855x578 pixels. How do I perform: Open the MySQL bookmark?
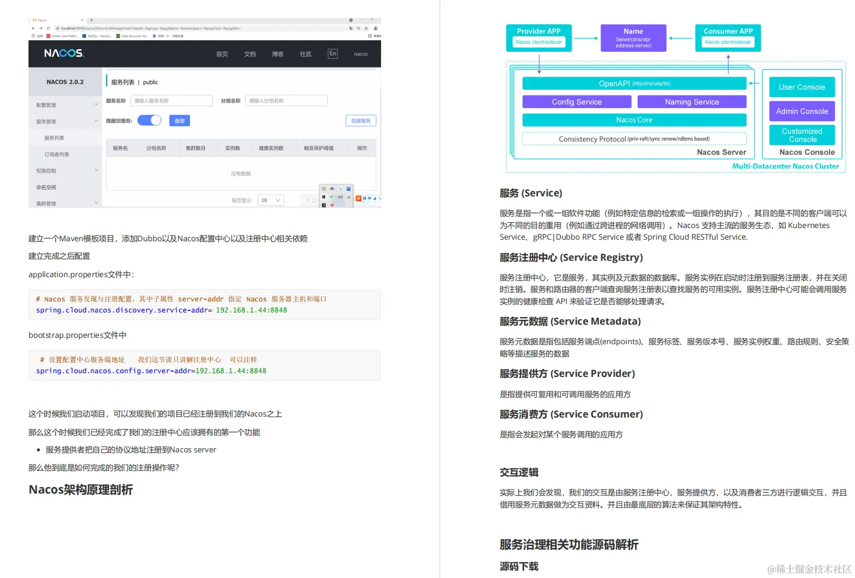97,36
